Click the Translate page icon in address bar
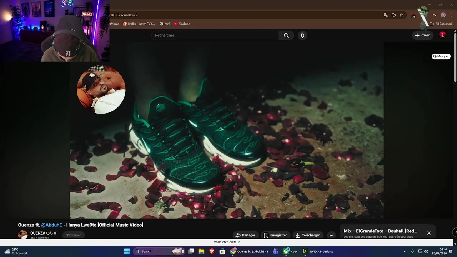This screenshot has height=257, width=457. point(386,15)
